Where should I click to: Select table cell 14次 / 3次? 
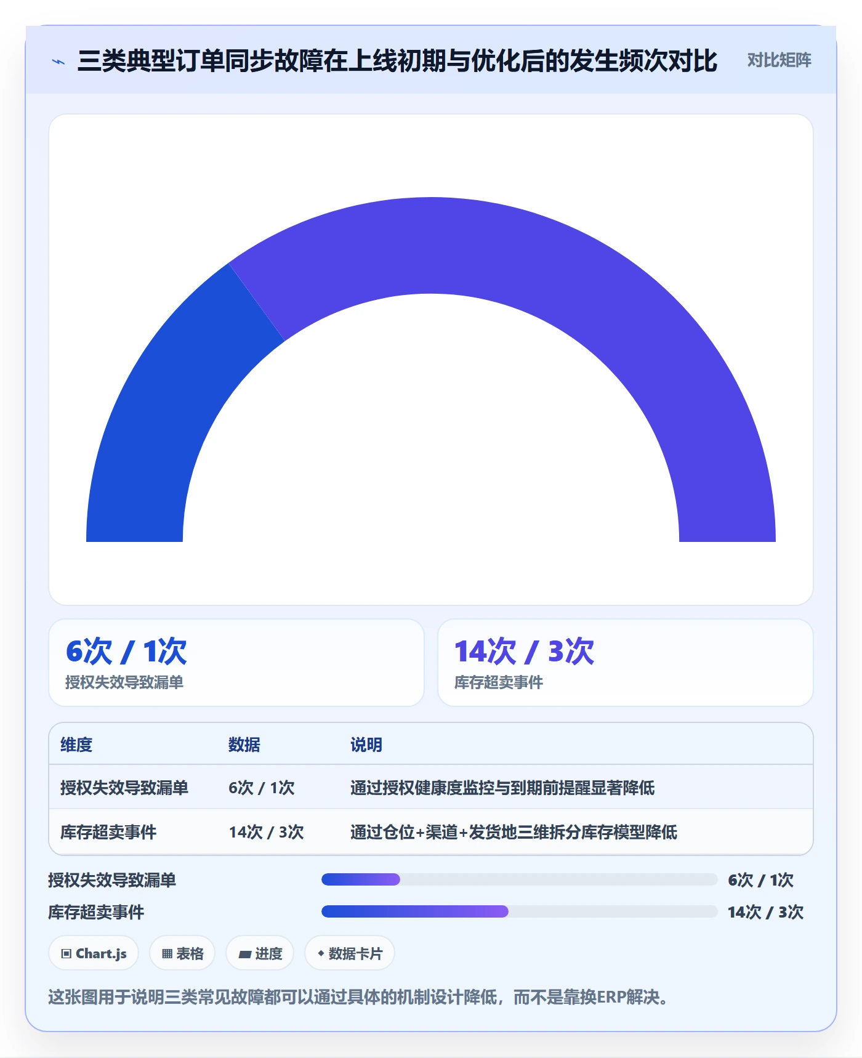click(267, 832)
